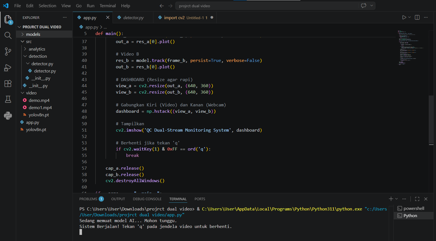Open detector.py file in explorer
Image resolution: width=436 pixels, height=241 pixels.
coord(44,71)
